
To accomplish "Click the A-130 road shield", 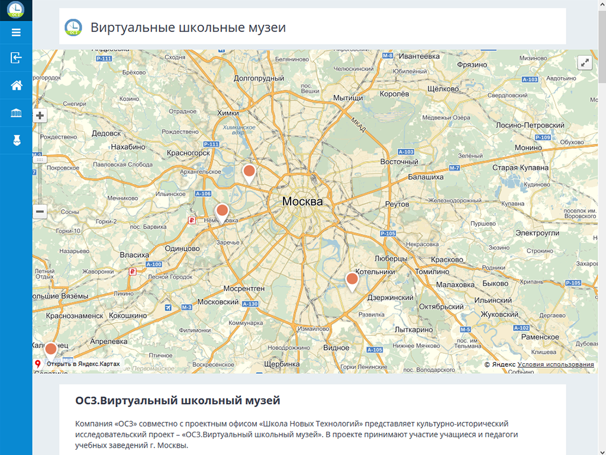I will coord(250,304).
